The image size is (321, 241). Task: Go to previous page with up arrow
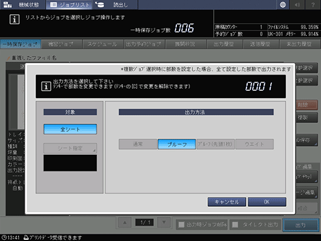[125, 223]
